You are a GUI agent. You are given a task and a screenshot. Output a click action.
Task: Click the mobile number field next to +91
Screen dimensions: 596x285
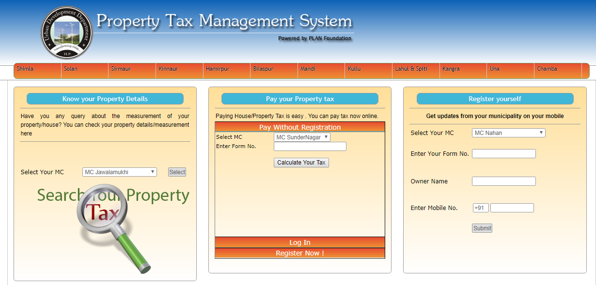[512, 208]
